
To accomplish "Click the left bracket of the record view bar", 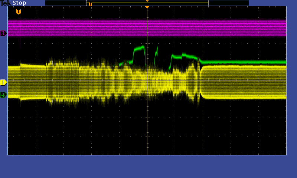I will [87, 3].
